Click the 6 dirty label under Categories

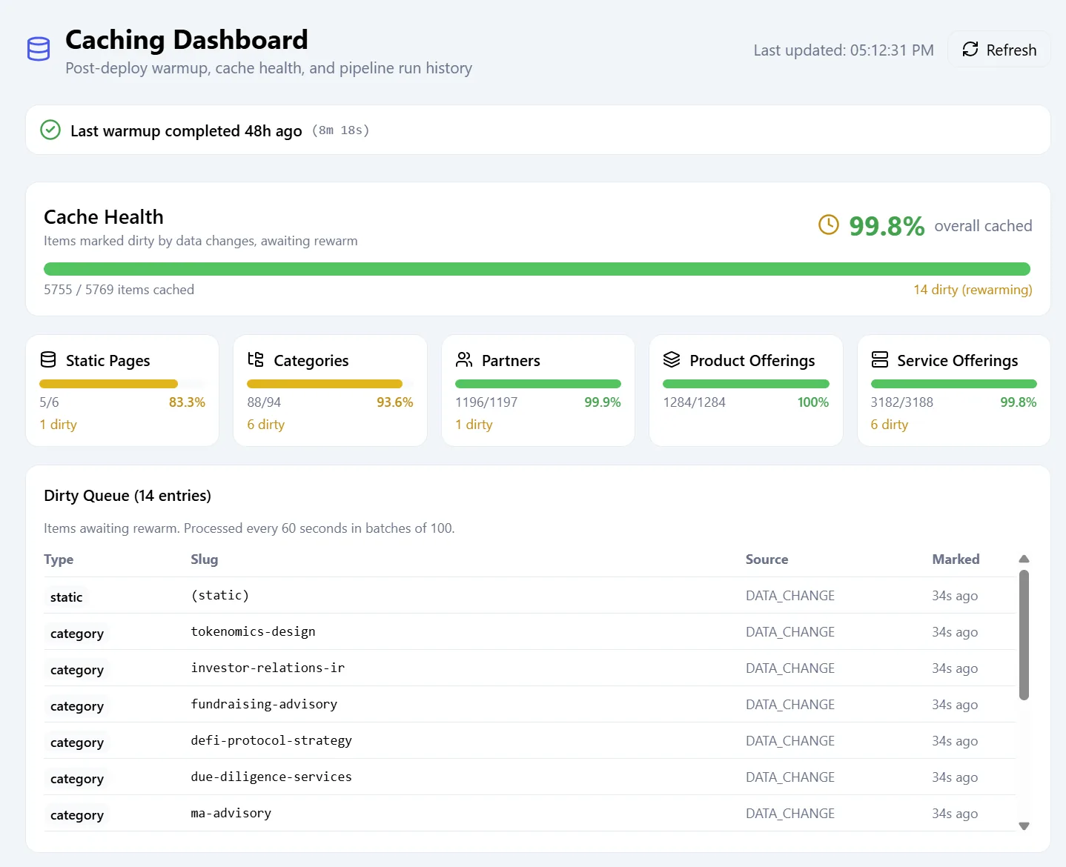[266, 425]
